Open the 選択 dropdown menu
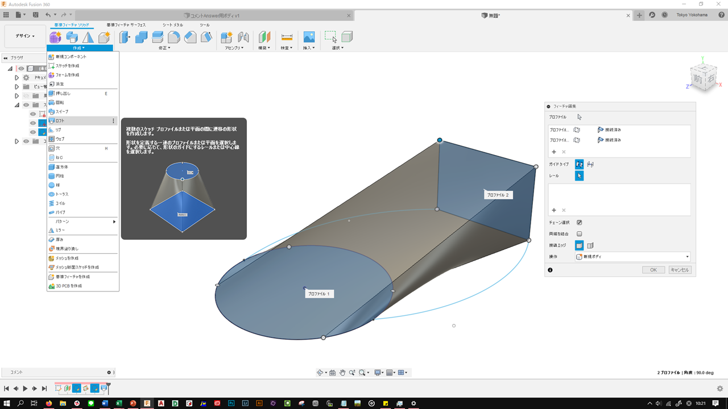Viewport: 728px width, 409px height. 338,48
